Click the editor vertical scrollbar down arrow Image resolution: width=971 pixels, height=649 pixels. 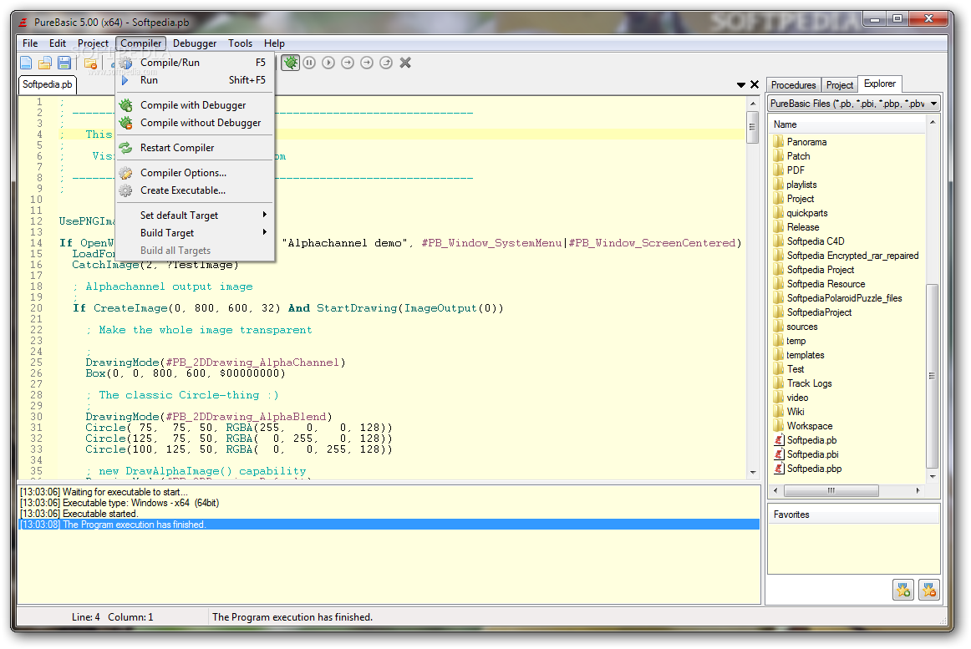pos(753,473)
